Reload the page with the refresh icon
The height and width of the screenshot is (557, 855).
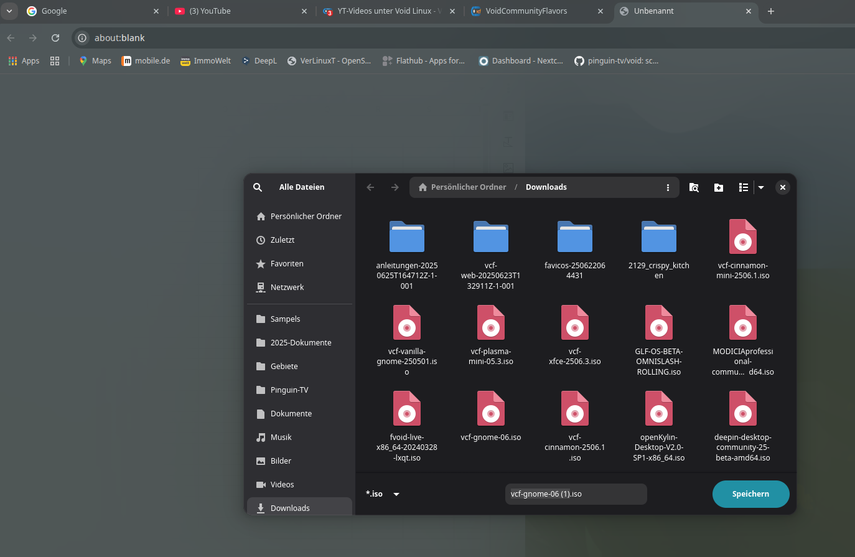click(x=55, y=38)
